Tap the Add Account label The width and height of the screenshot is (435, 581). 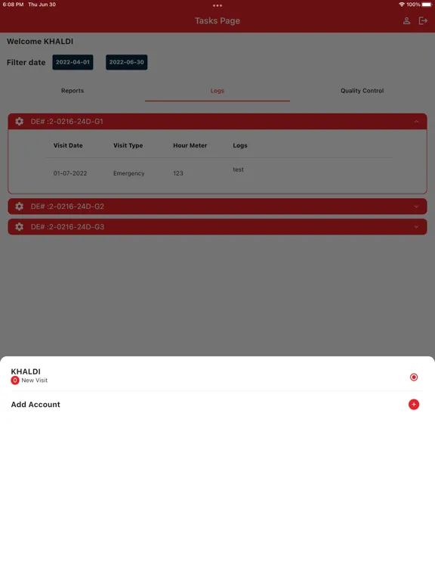click(x=35, y=404)
